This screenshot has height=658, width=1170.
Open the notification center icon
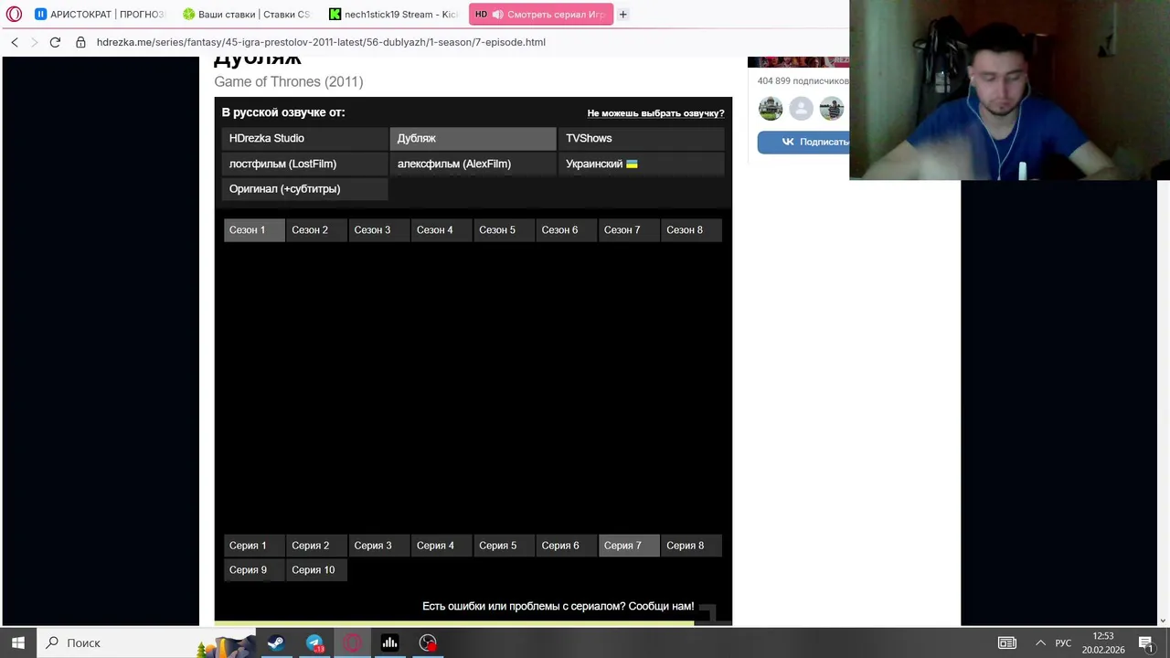1145,643
